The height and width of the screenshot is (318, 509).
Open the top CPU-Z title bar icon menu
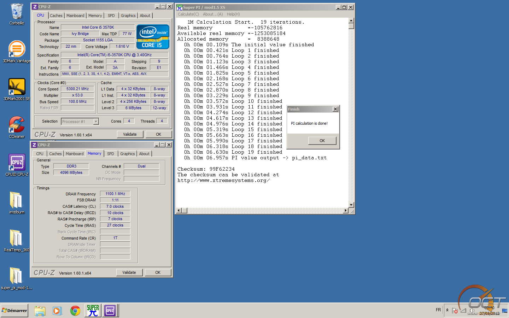pos(35,7)
